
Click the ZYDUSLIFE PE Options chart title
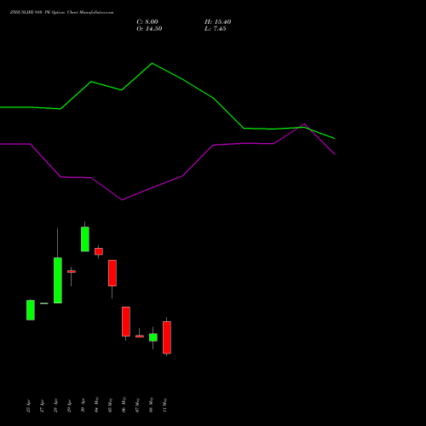61,12
